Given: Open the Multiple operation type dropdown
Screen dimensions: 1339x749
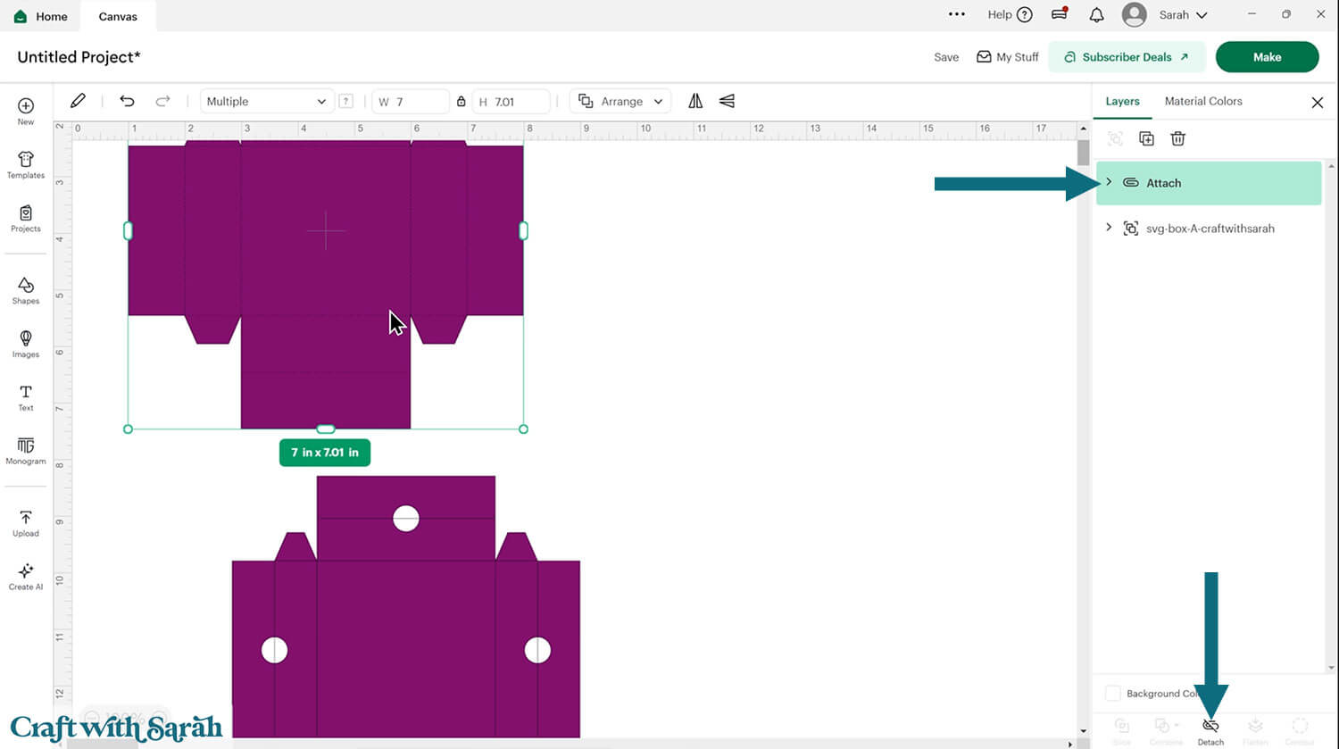Looking at the screenshot, I should (266, 102).
